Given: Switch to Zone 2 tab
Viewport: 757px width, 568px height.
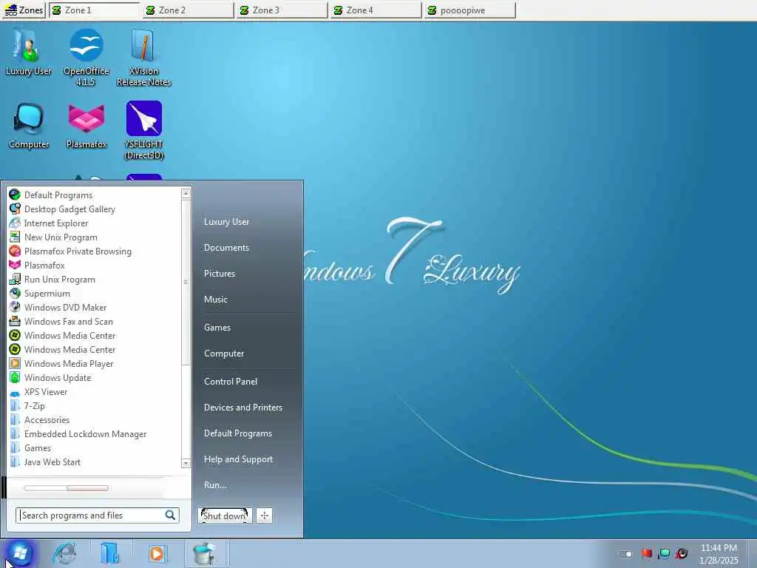Looking at the screenshot, I should coord(188,10).
